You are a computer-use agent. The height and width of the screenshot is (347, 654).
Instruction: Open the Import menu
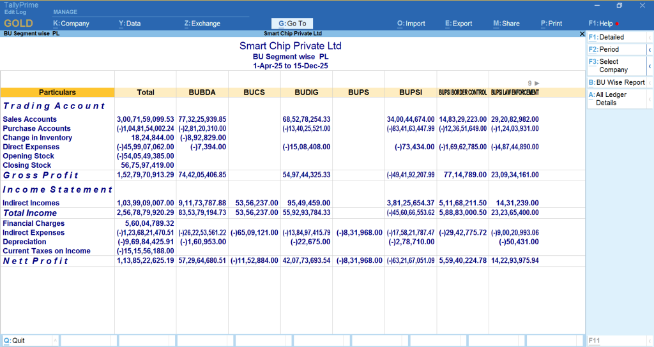411,24
